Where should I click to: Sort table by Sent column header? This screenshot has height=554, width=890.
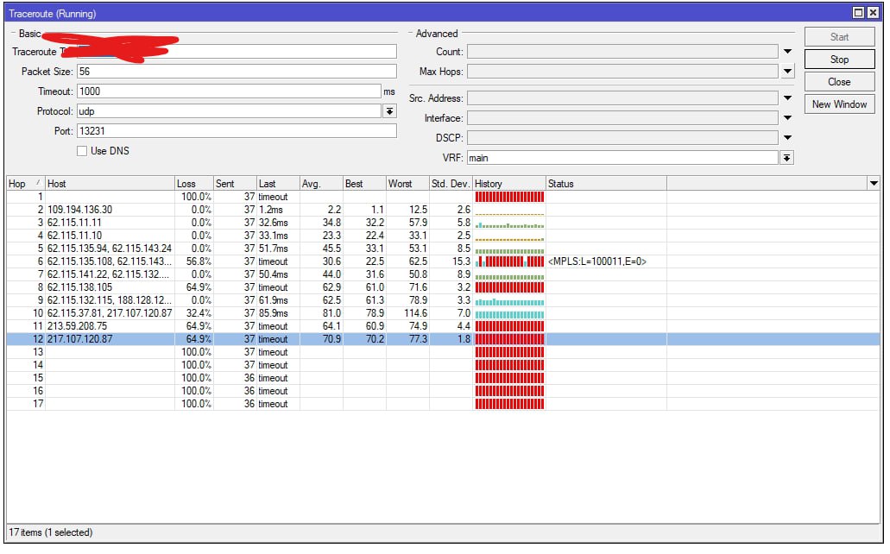point(235,184)
